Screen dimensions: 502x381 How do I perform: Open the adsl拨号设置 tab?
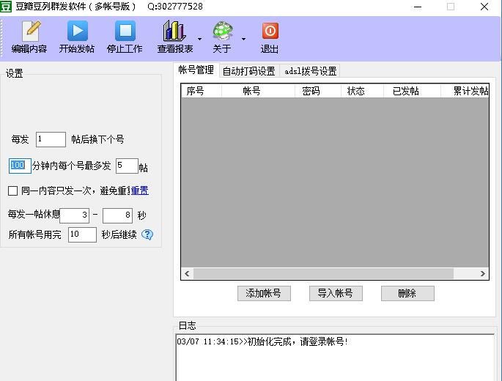310,71
